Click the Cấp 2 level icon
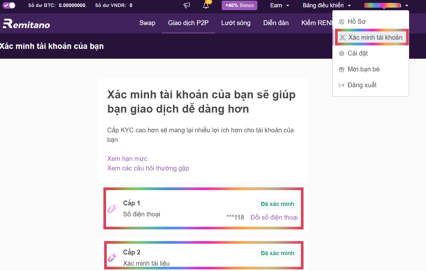The width and height of the screenshot is (426, 271). (112, 258)
